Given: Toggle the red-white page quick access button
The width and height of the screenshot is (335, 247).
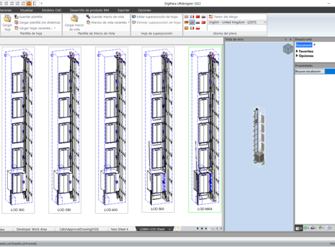Looking at the screenshot, I should coord(35,4).
